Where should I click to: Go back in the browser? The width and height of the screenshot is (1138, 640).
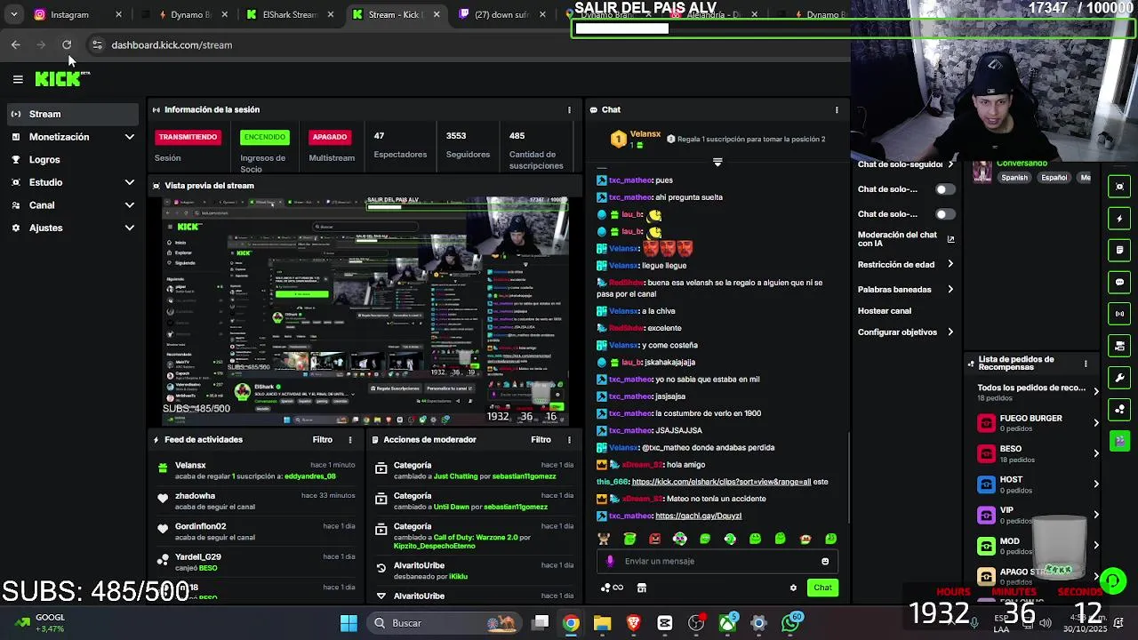pyautogui.click(x=16, y=44)
